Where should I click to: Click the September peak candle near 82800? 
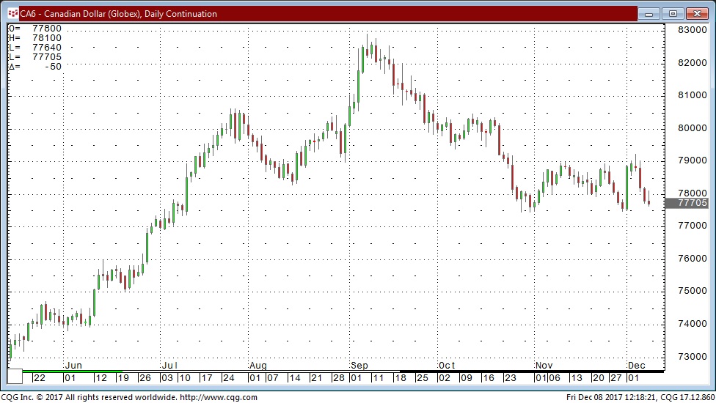point(367,48)
